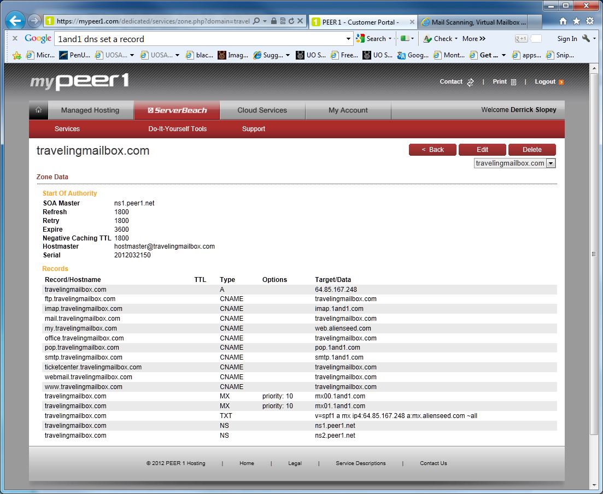Close the PEER 1 Customer Portal tab
Screen dimensions: 603x494
click(412, 22)
